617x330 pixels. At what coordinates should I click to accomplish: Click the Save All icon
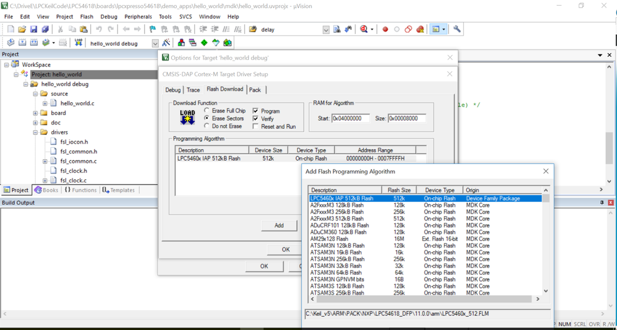pyautogui.click(x=45, y=30)
